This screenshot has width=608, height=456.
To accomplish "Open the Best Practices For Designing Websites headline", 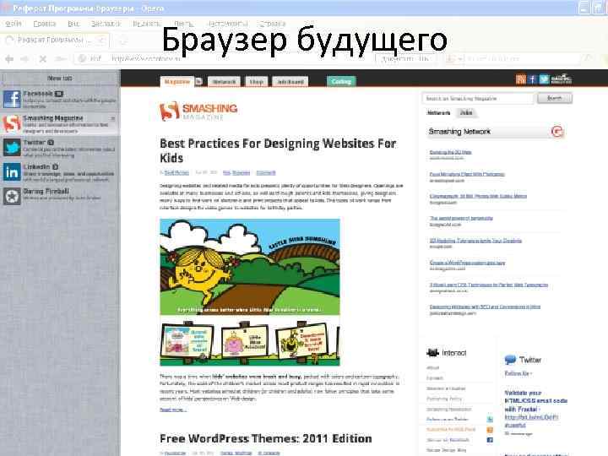I will click(x=278, y=151).
